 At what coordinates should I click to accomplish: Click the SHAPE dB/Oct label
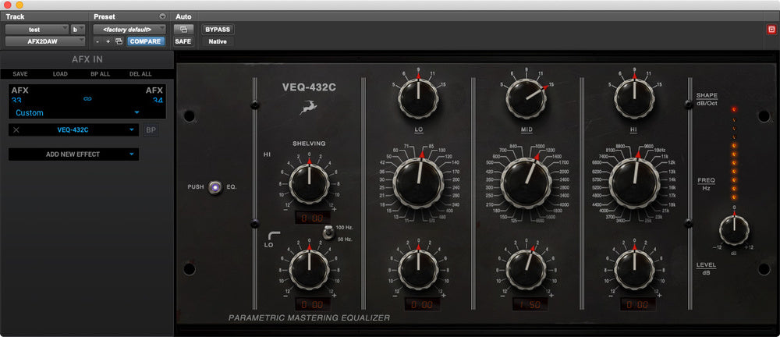coord(707,98)
